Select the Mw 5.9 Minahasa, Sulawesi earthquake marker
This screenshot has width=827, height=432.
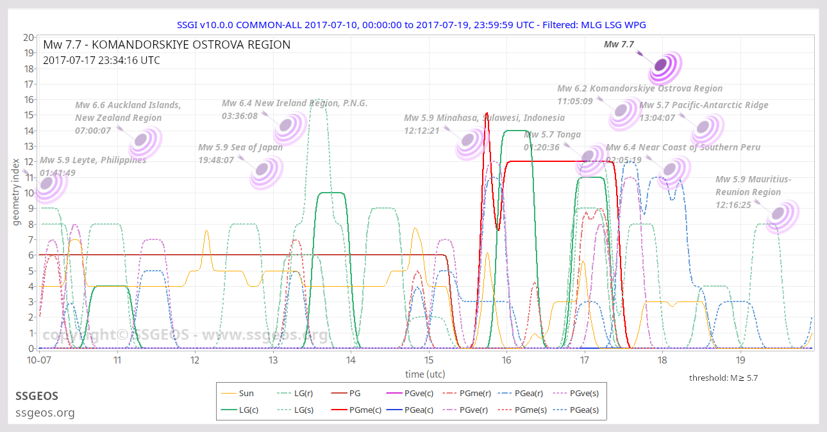point(472,143)
